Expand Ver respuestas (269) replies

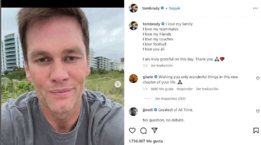[170, 98]
